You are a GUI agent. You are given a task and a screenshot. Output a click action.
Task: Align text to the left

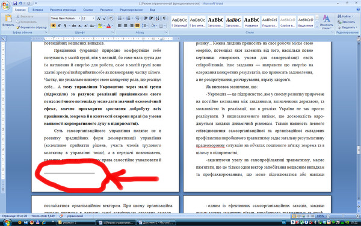pos(120,25)
